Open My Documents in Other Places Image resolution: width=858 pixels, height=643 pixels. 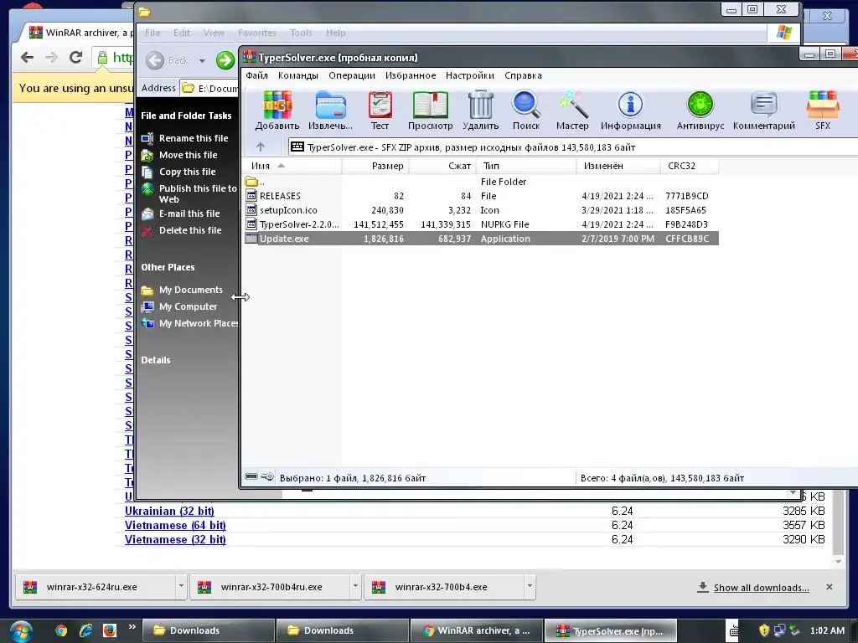point(191,290)
